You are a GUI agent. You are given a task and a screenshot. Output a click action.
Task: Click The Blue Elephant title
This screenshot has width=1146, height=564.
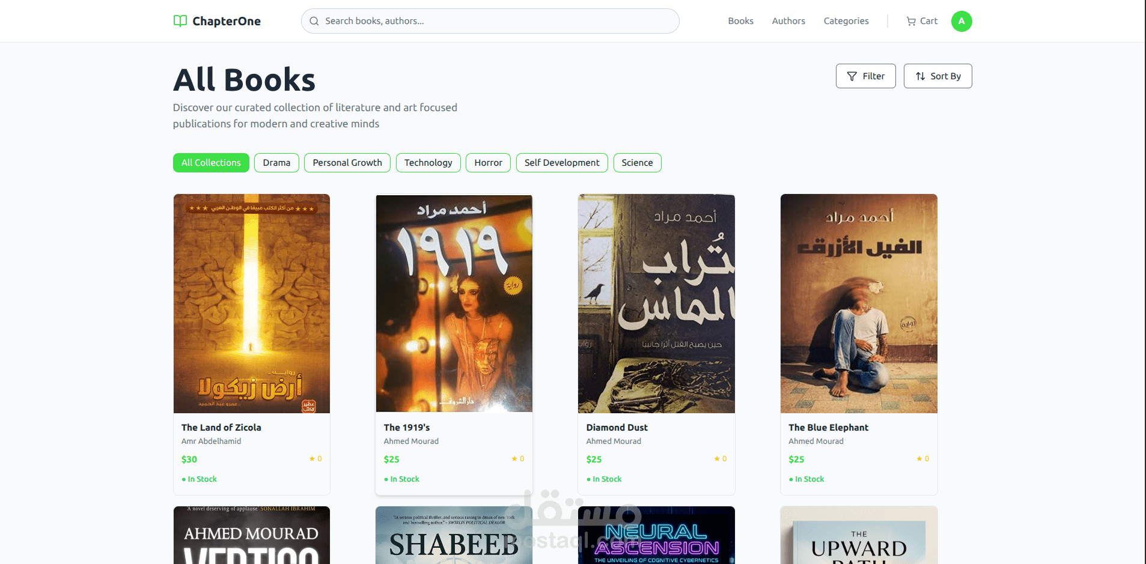tap(829, 428)
